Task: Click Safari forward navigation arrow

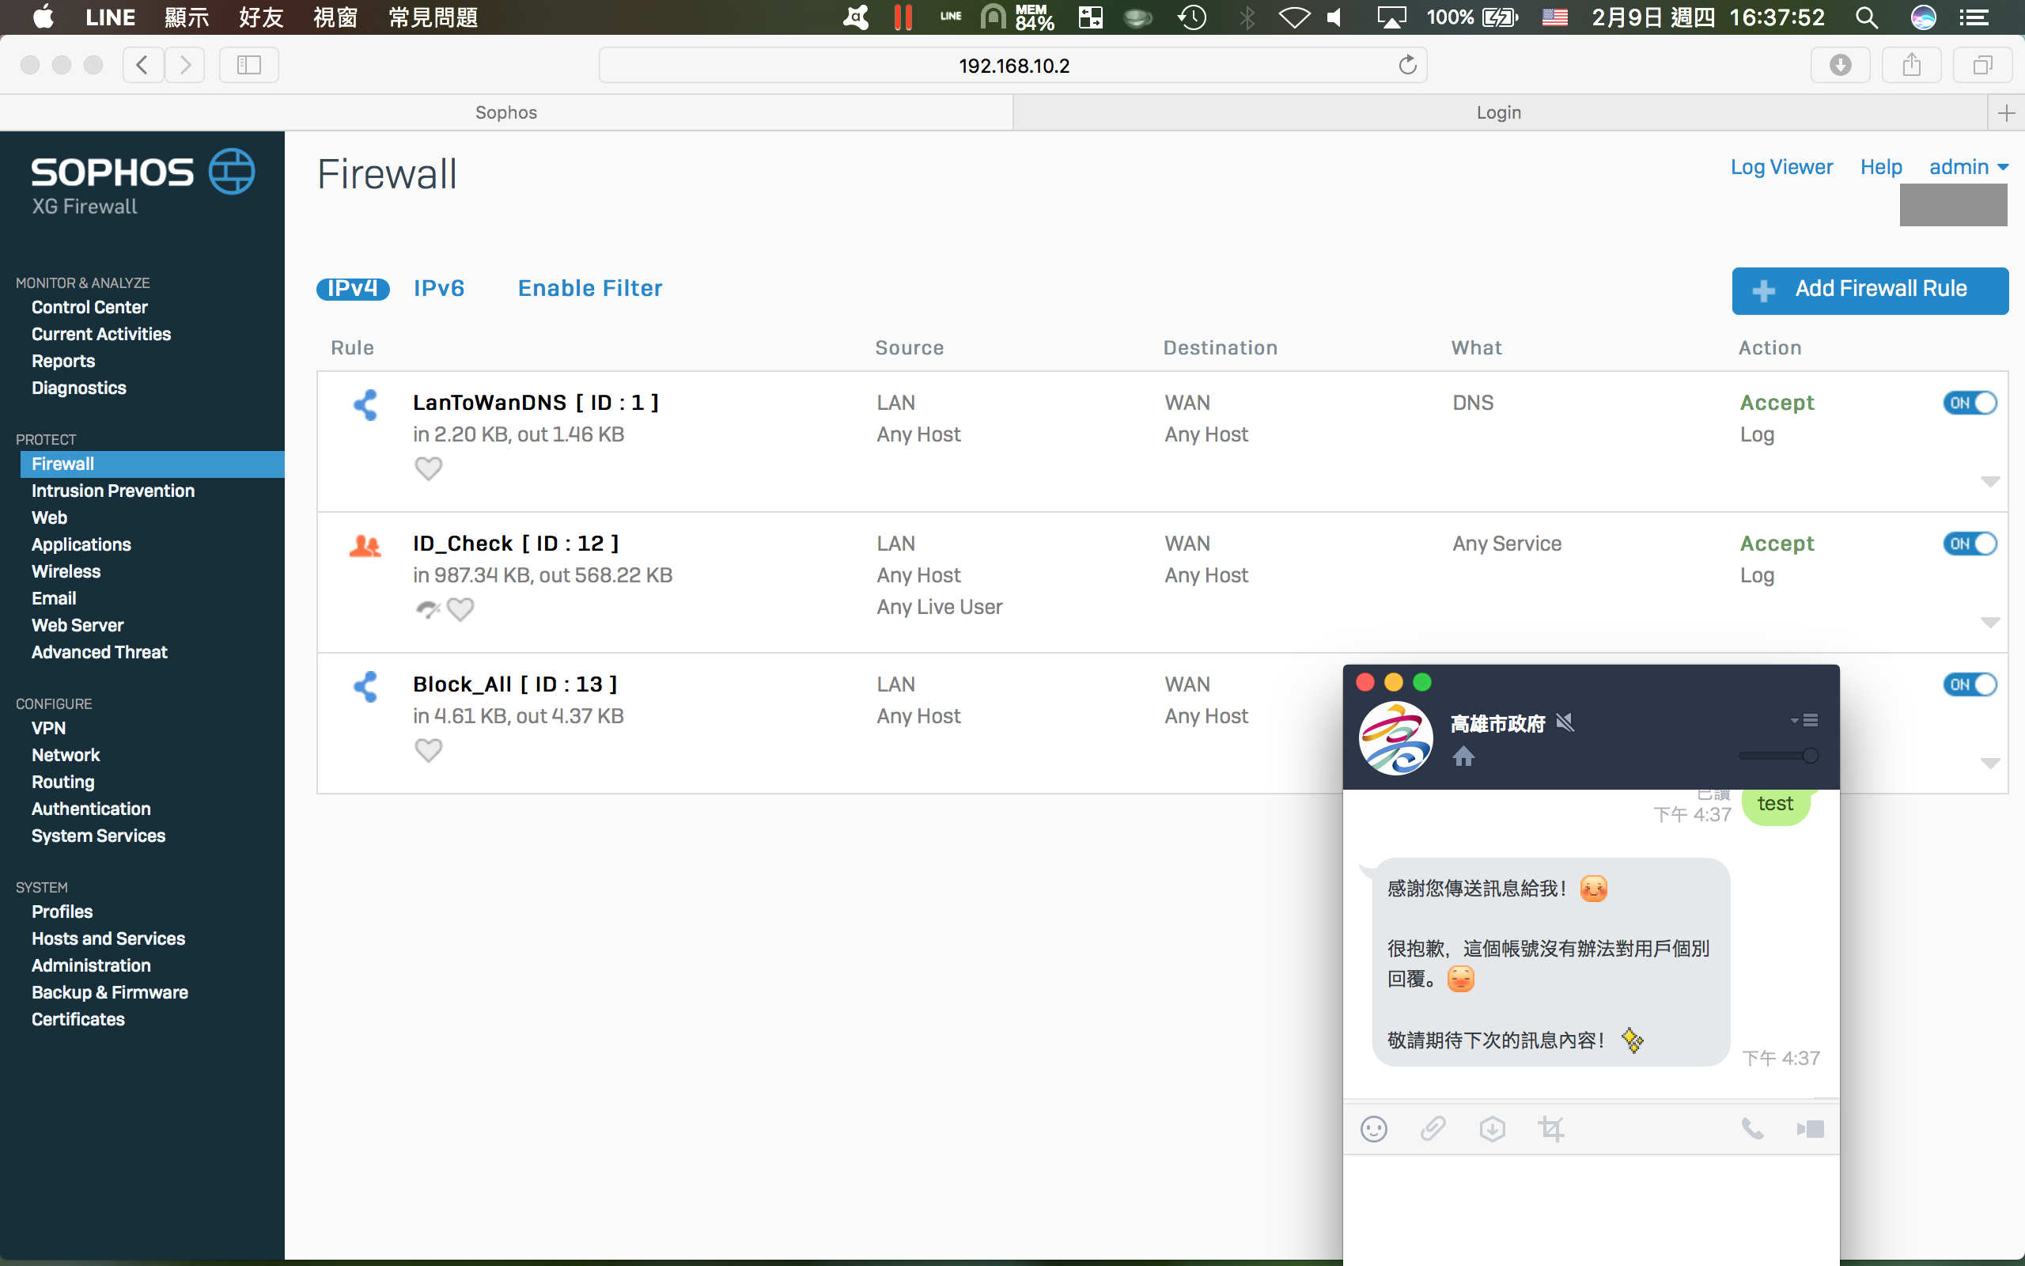Action: (x=185, y=64)
